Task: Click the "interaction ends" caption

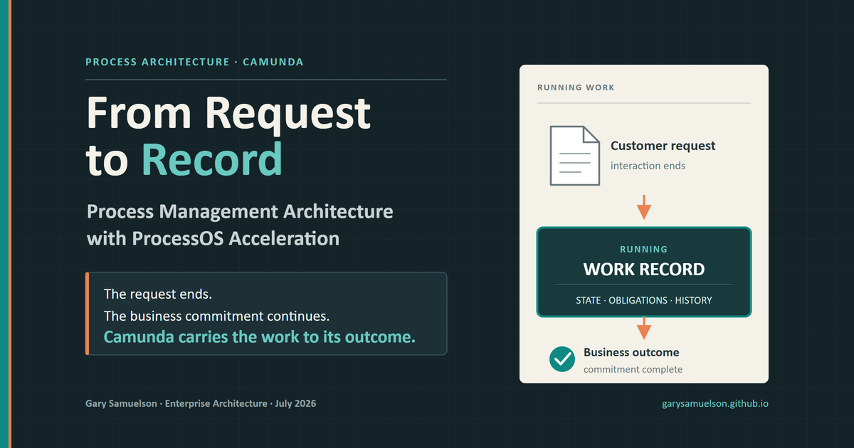Action: tap(648, 166)
